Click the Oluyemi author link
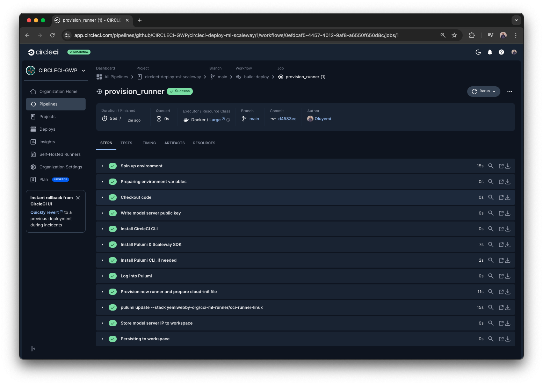 323,119
